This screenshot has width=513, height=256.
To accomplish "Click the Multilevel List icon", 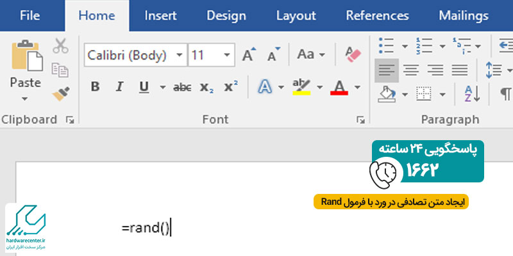I will [462, 45].
